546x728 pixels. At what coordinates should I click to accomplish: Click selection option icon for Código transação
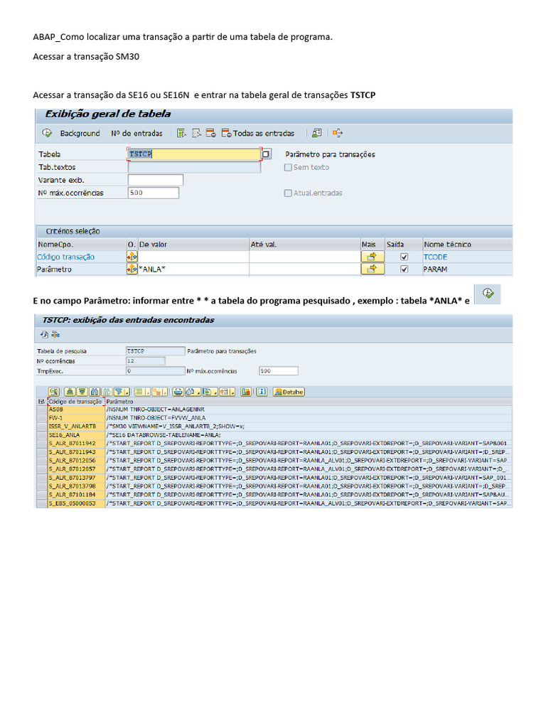[132, 256]
